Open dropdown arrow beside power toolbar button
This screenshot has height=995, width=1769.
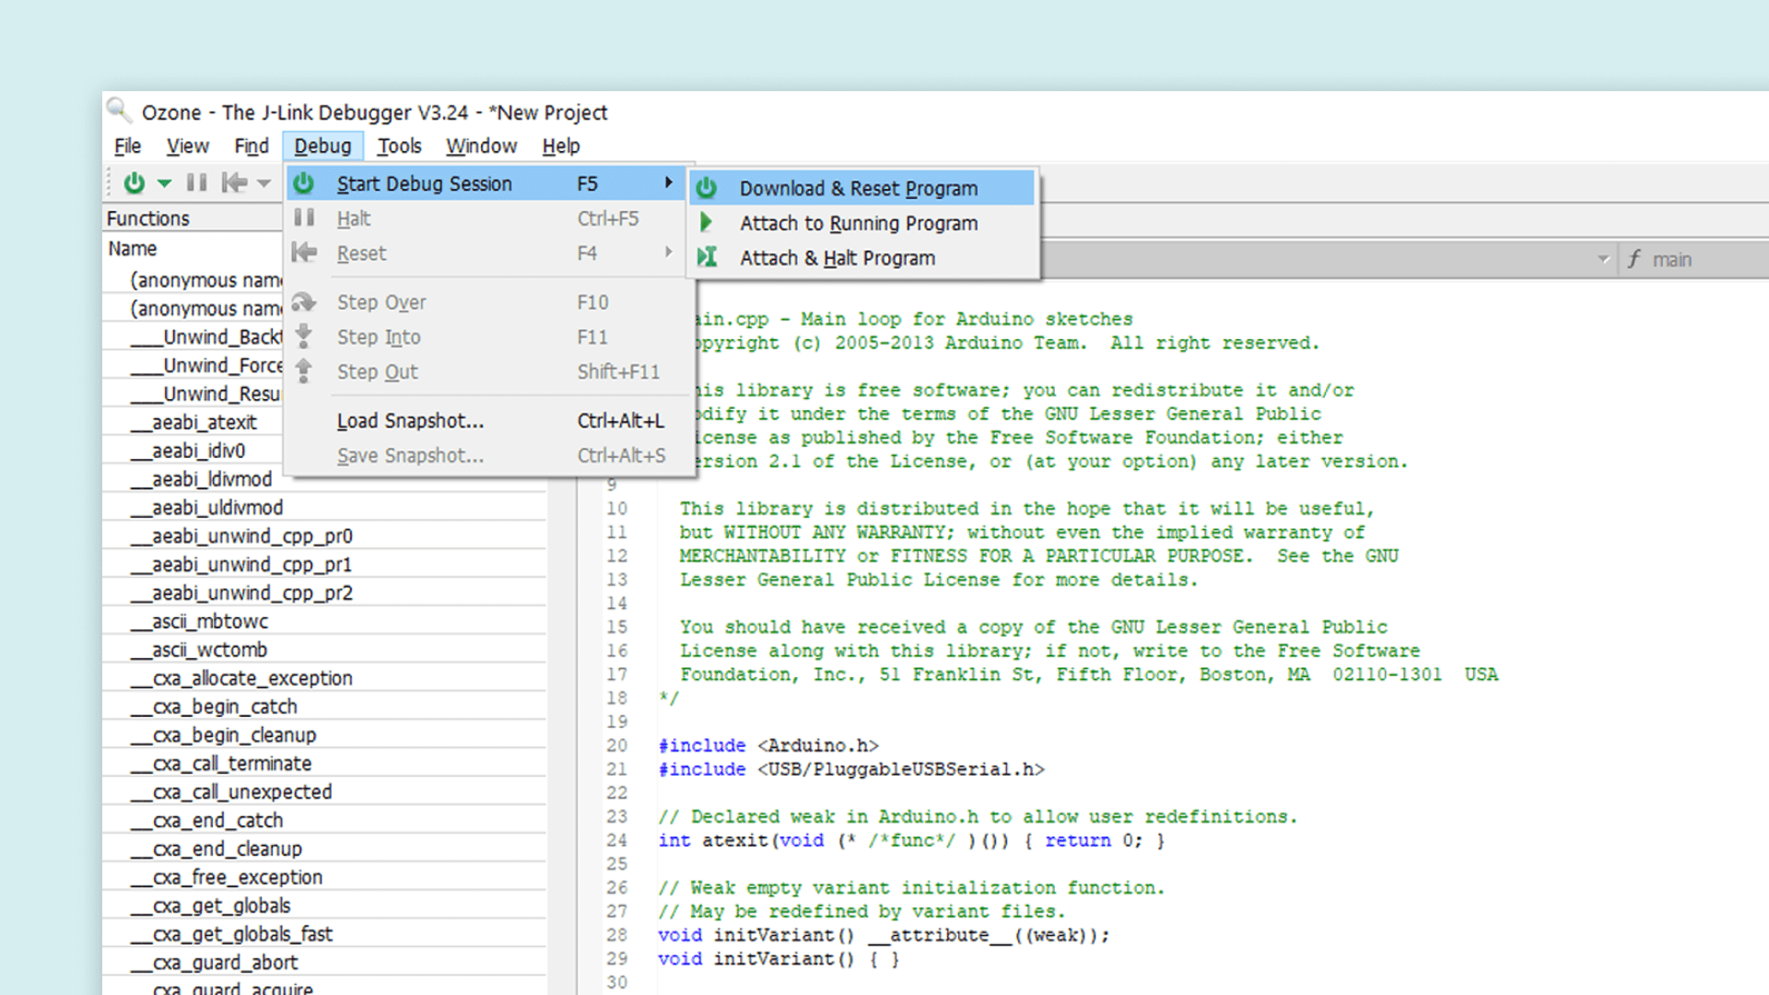click(x=164, y=183)
